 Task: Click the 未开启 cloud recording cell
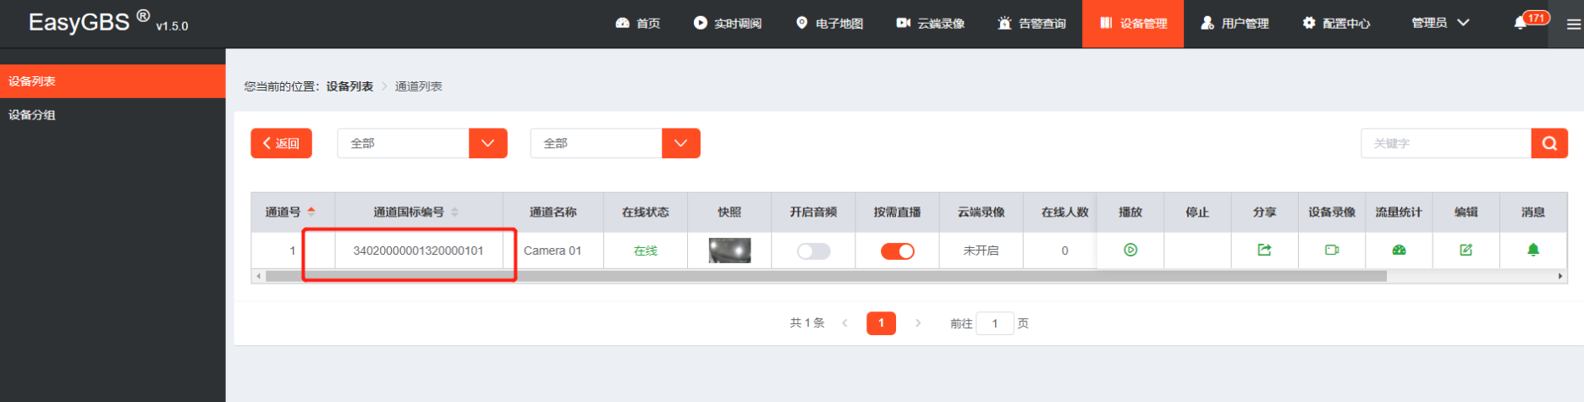tap(981, 251)
